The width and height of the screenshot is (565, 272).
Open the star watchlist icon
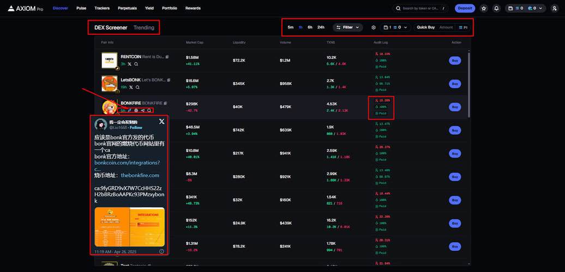484,8
